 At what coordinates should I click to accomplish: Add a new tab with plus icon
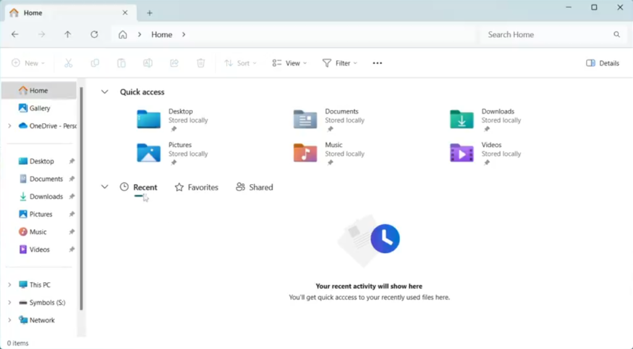pos(150,13)
